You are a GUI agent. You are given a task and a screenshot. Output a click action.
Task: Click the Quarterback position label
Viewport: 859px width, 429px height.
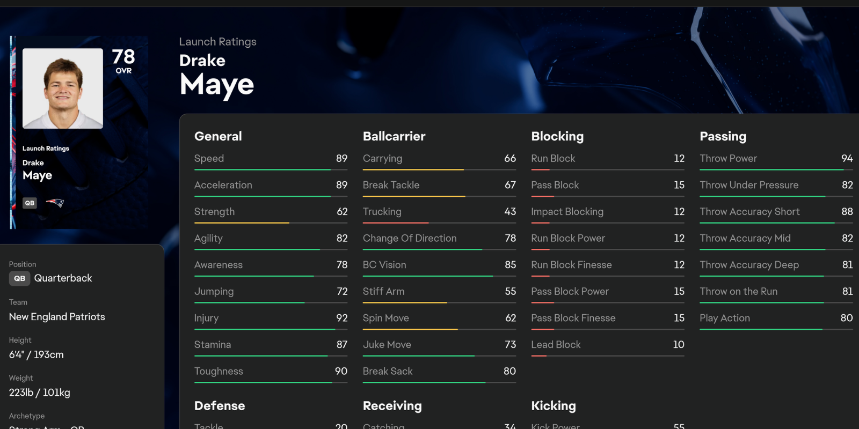click(63, 278)
